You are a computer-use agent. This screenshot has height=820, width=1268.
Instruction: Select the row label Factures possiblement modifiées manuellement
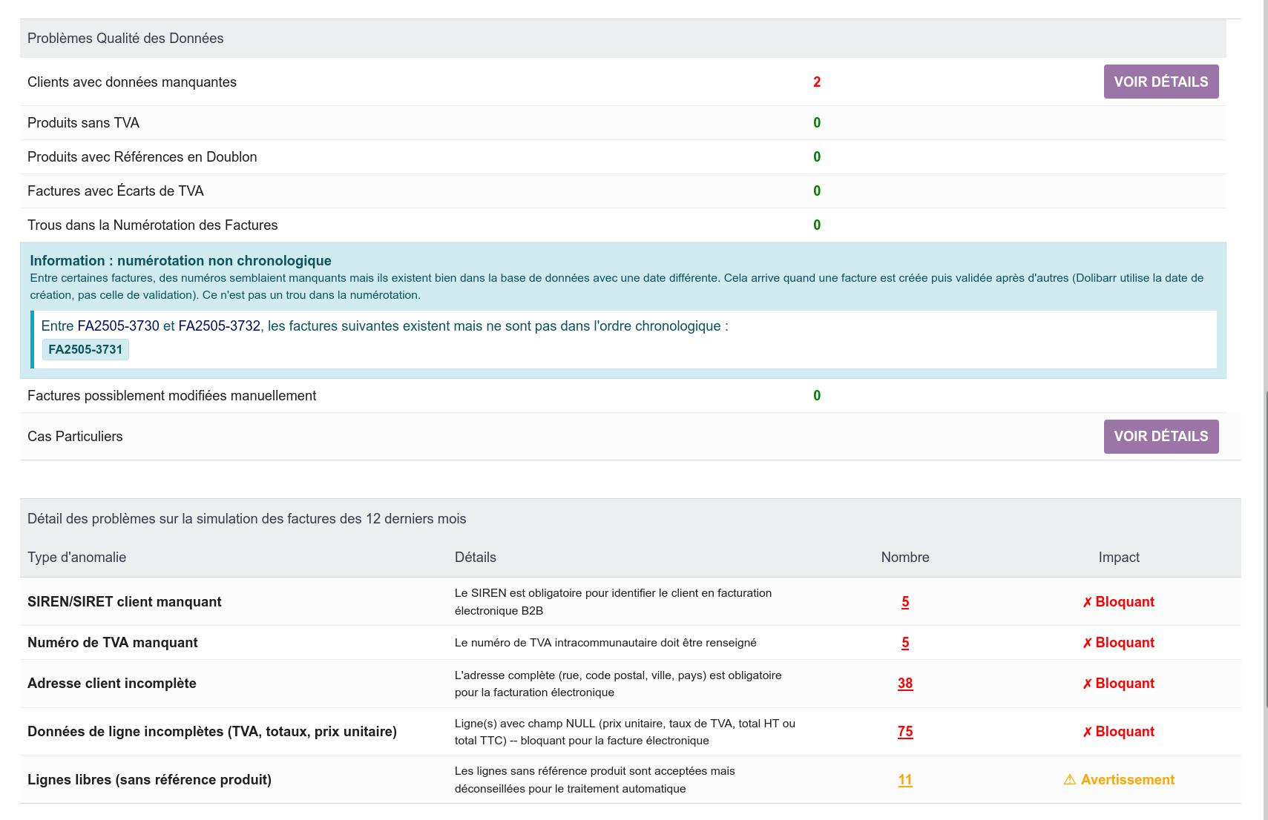tap(171, 396)
